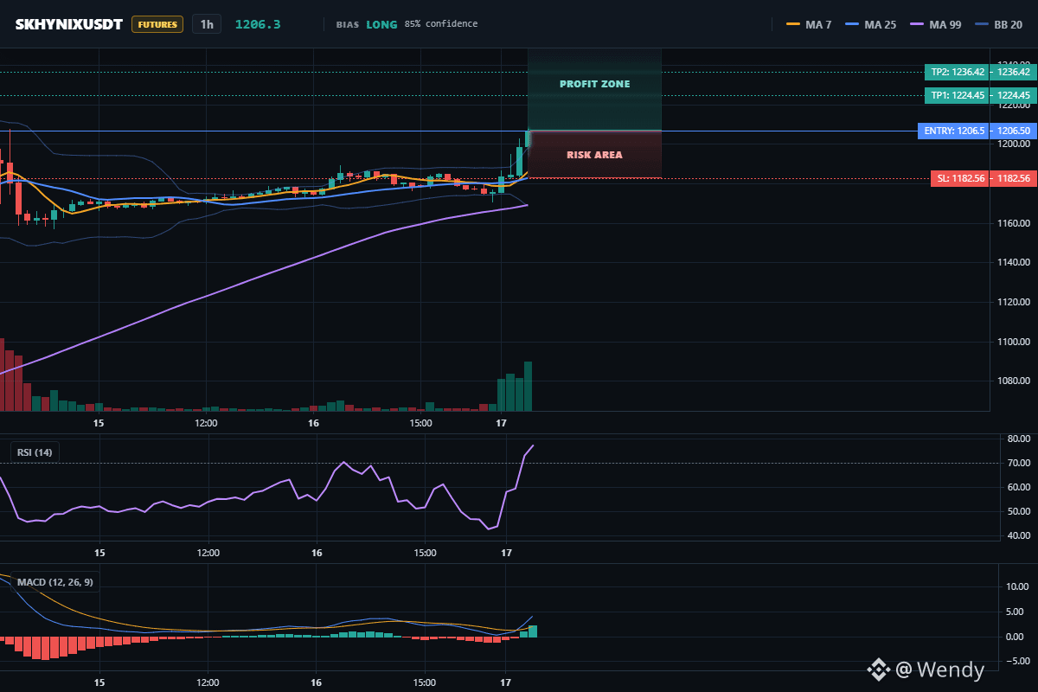Click the LONG bias indicator
The height and width of the screenshot is (692, 1038).
381,24
